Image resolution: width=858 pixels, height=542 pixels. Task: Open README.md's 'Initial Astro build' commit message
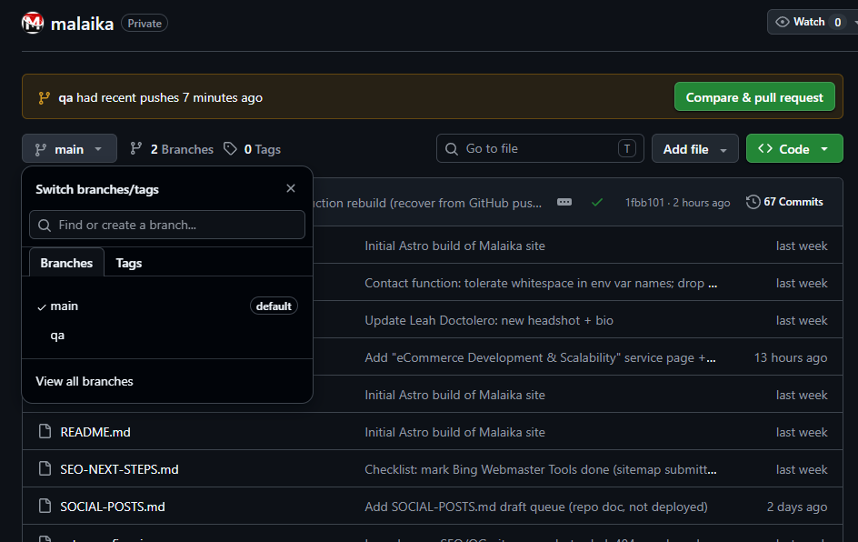tap(454, 432)
